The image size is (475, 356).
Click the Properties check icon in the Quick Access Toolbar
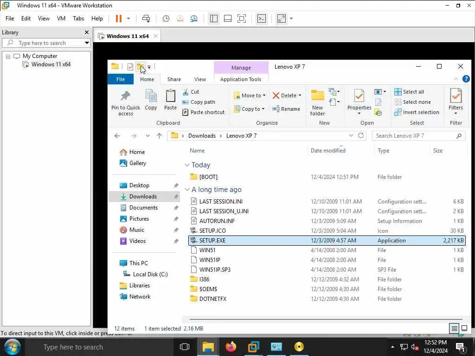pos(130,67)
